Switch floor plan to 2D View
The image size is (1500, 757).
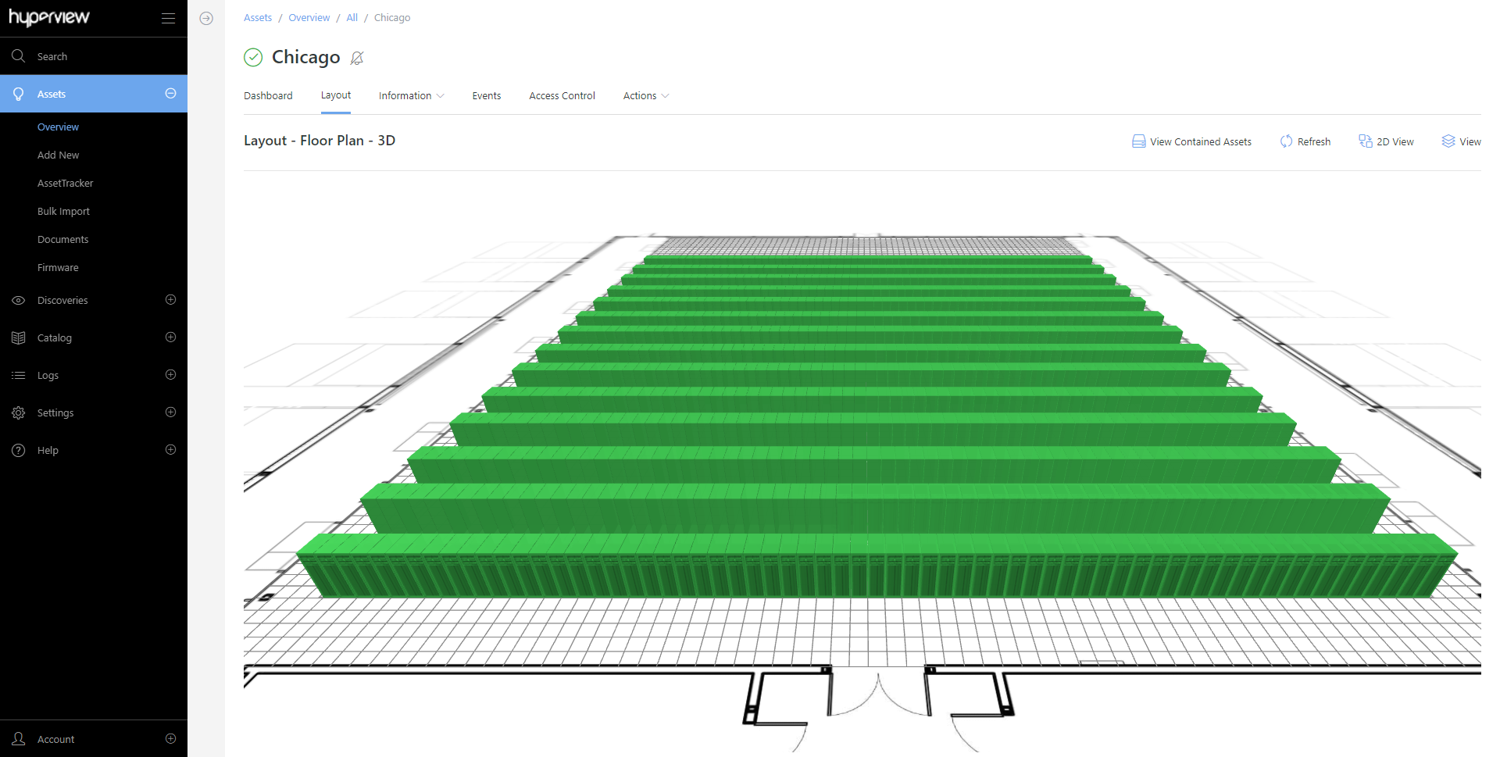[x=1386, y=141]
